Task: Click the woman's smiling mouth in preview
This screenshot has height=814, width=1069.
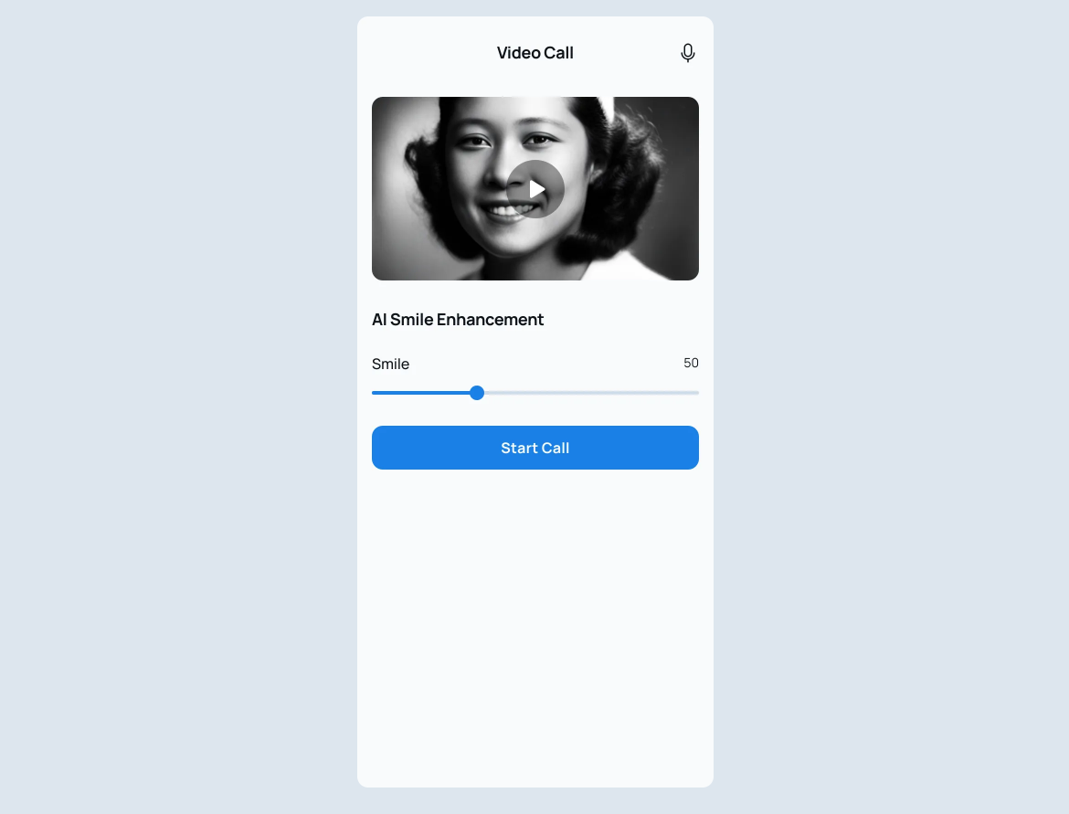Action: pyautogui.click(x=508, y=208)
